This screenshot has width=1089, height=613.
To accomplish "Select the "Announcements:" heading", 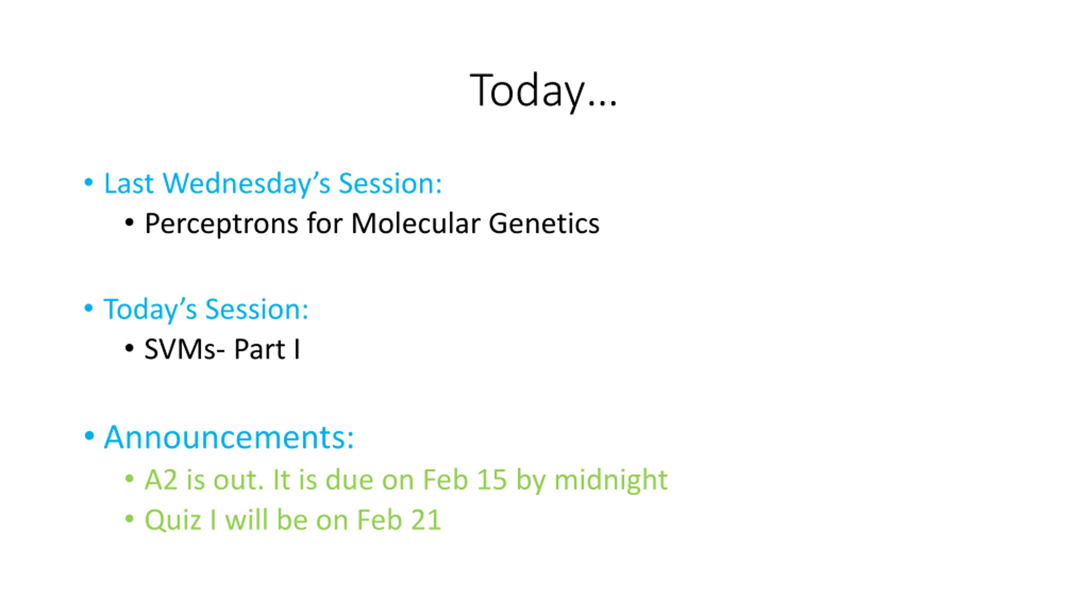I will (229, 437).
